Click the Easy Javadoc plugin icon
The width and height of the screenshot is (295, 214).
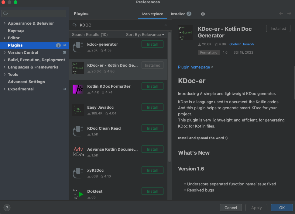pos(78,110)
